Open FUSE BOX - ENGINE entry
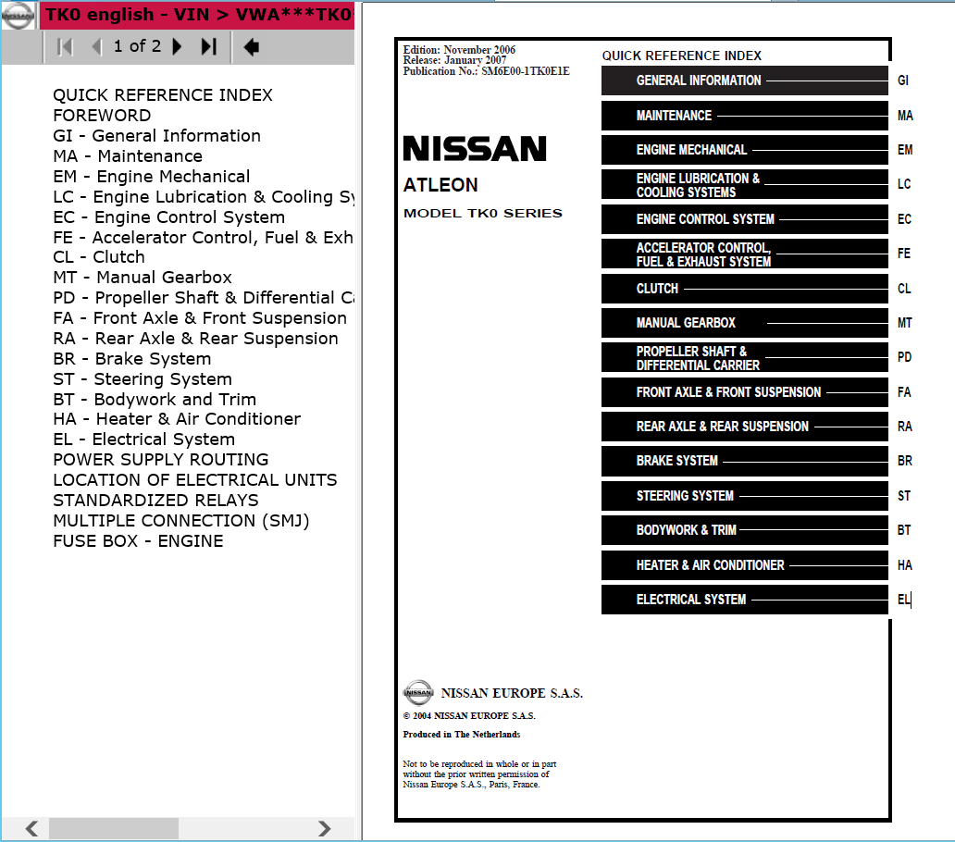The image size is (955, 842). point(138,541)
